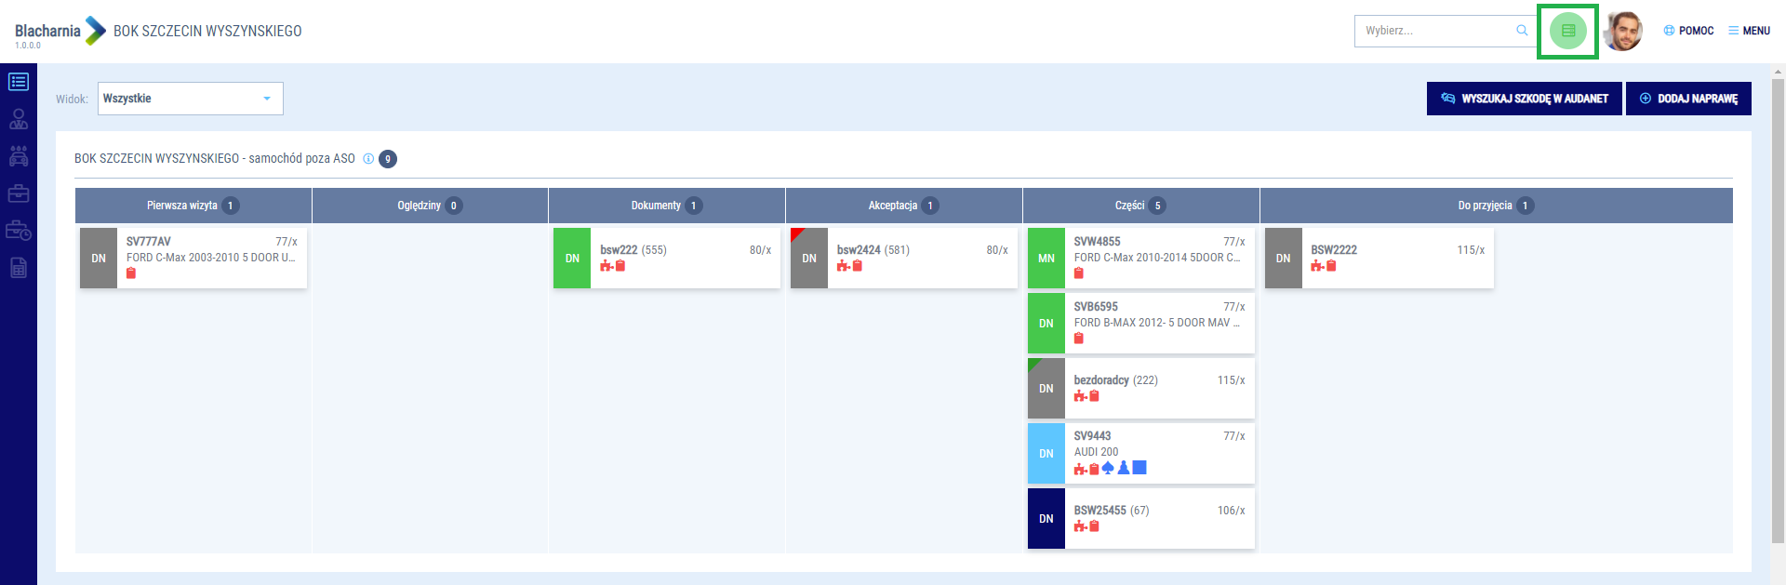Open the POMOC help link
The image size is (1786, 585).
(1688, 31)
